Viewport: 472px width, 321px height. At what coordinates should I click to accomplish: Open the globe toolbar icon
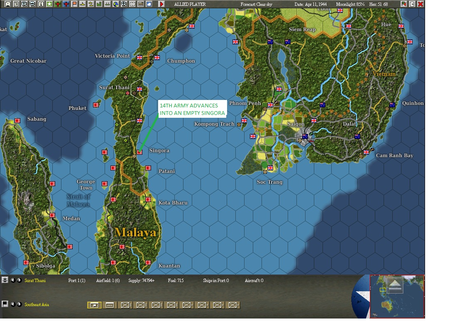tap(115, 4)
